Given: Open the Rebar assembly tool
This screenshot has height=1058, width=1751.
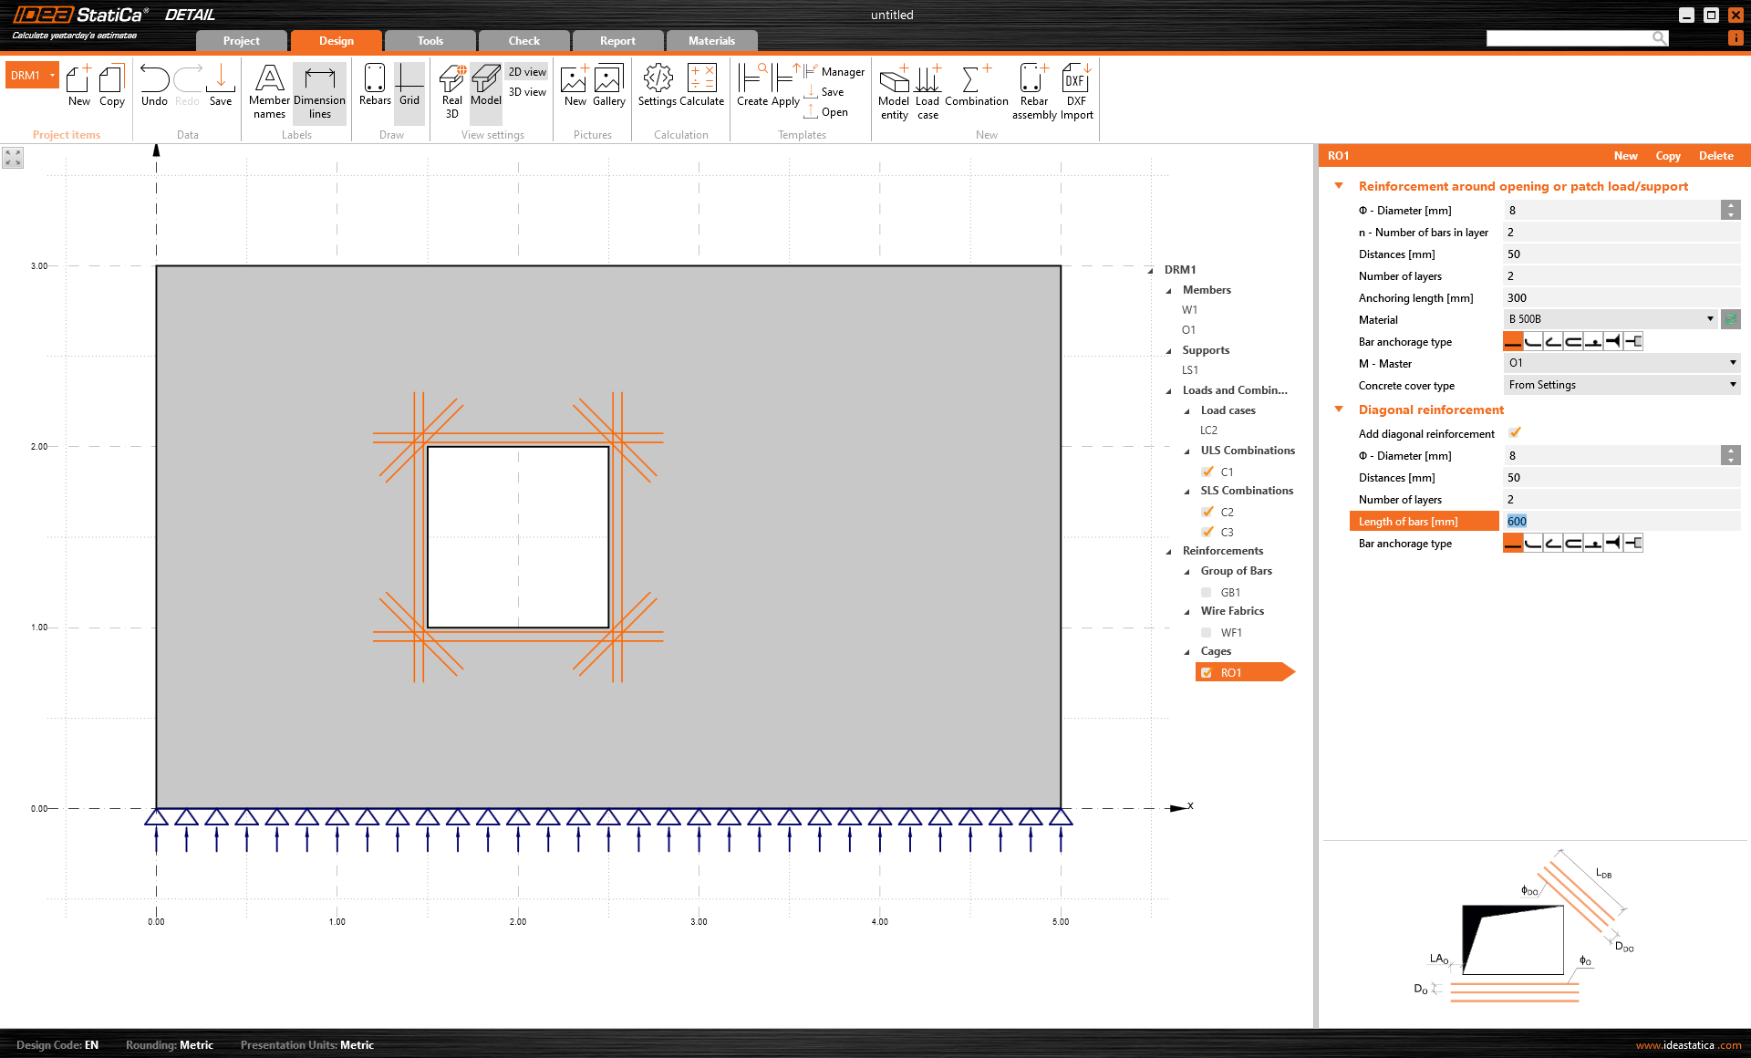Looking at the screenshot, I should click(x=1033, y=88).
